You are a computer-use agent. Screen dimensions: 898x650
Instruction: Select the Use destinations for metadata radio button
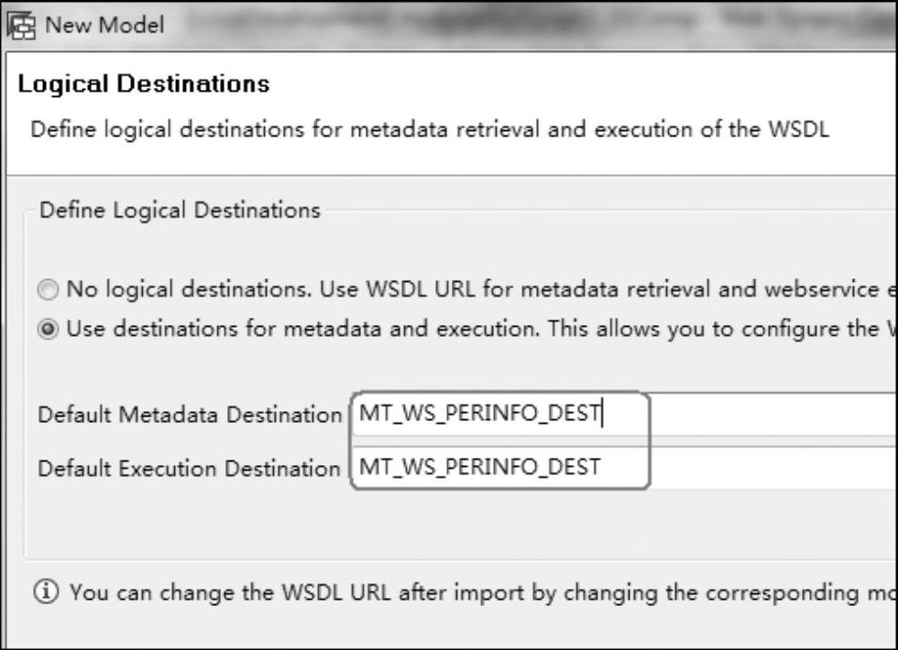tap(48, 330)
